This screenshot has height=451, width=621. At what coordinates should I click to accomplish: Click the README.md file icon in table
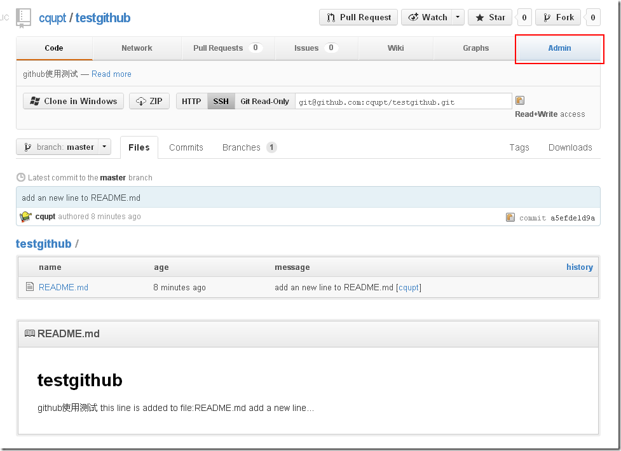click(x=30, y=286)
